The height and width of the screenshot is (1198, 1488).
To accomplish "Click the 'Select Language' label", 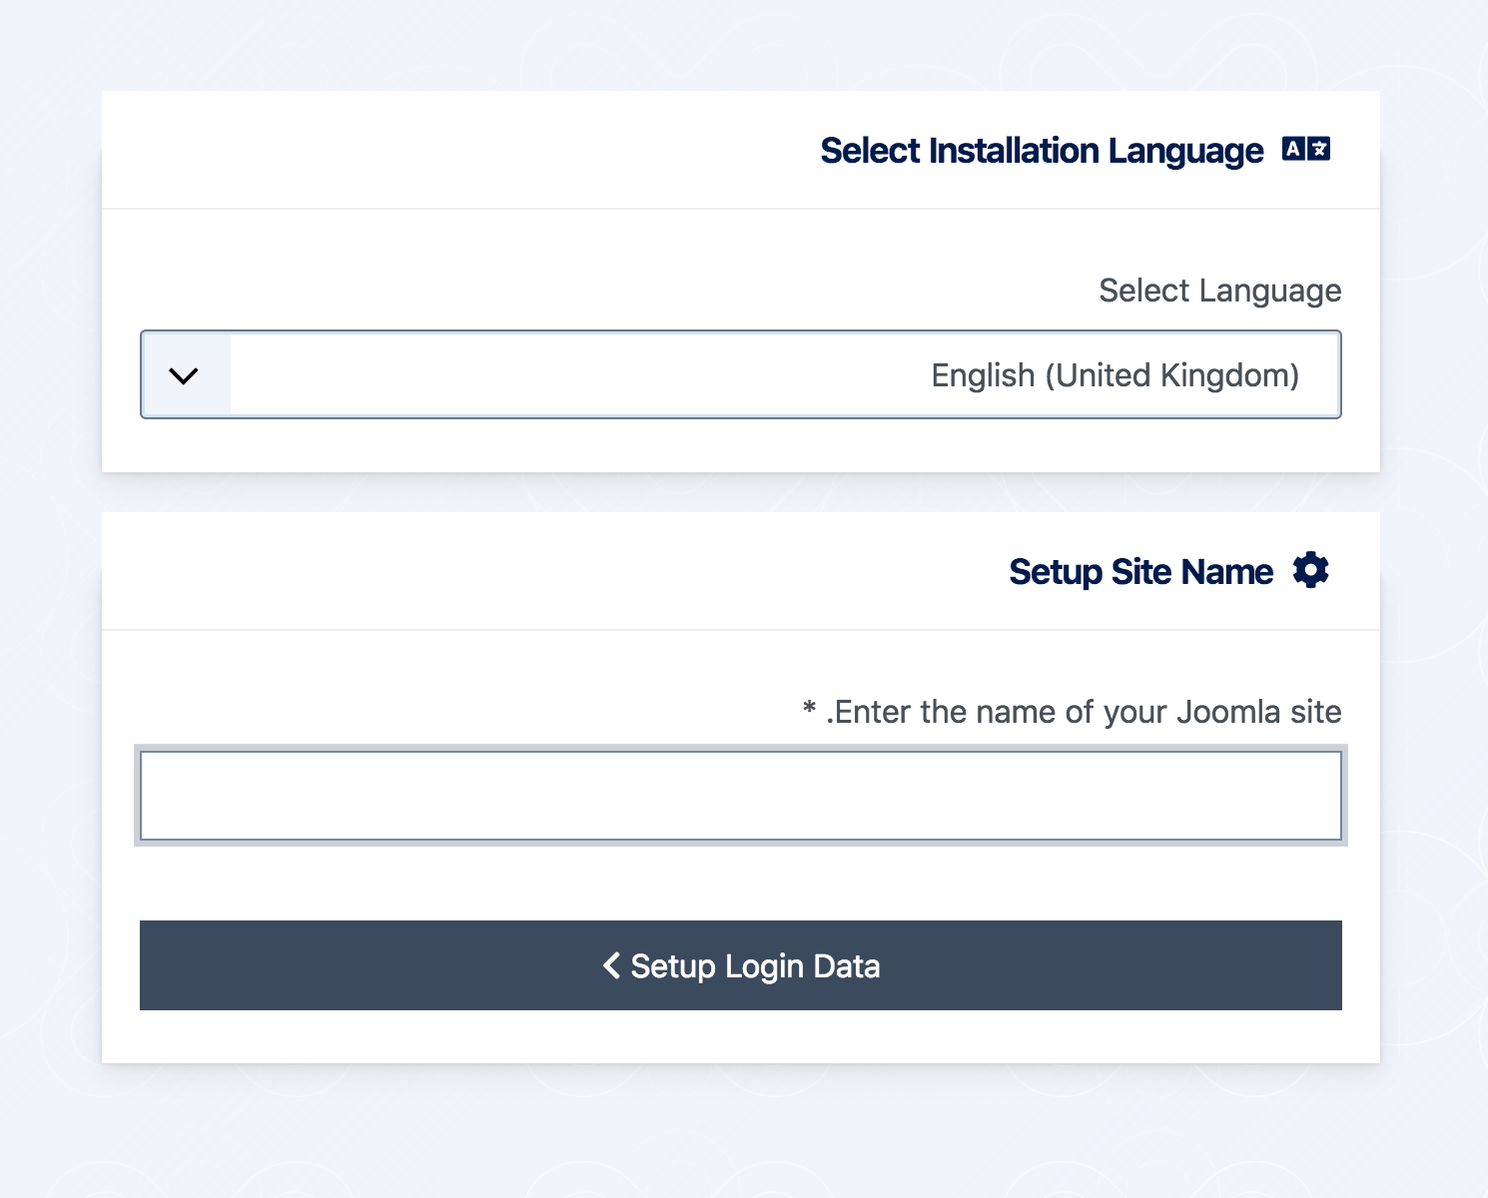I will pyautogui.click(x=1219, y=291).
